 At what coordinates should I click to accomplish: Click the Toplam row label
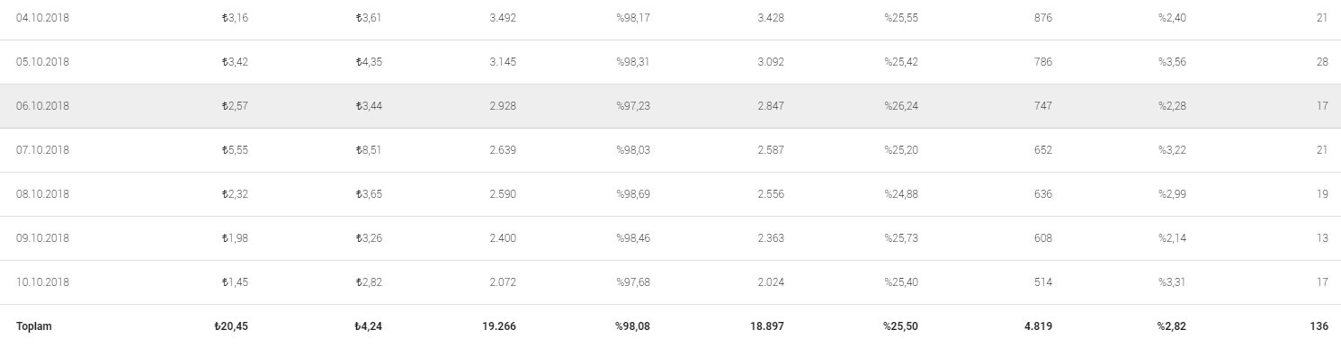(x=34, y=326)
